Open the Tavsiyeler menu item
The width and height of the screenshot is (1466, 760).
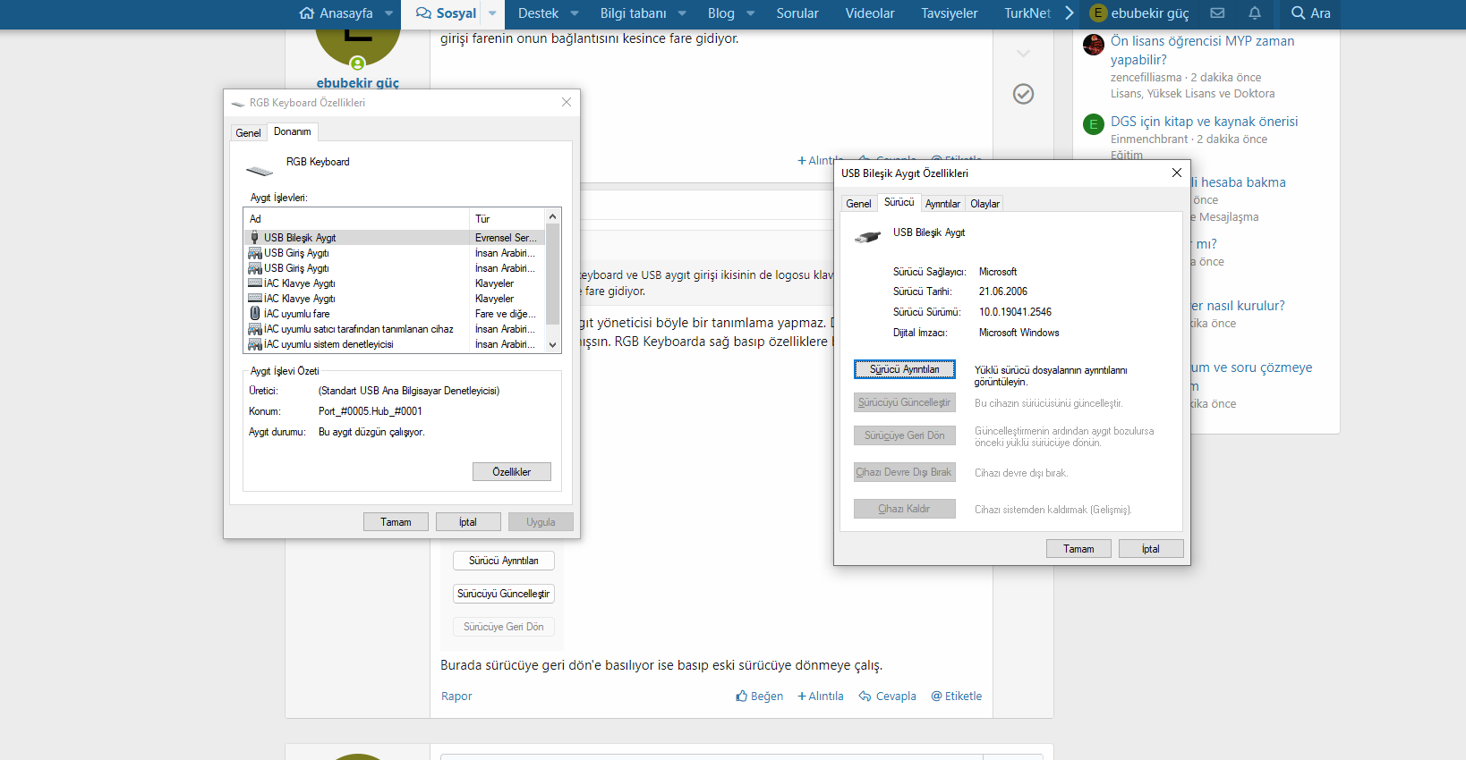coord(950,13)
